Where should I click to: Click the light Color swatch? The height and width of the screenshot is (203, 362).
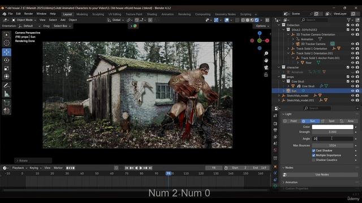(x=333, y=127)
